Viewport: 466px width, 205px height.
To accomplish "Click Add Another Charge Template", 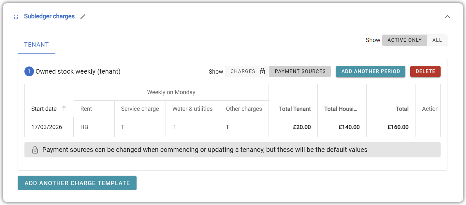I will 77,183.
